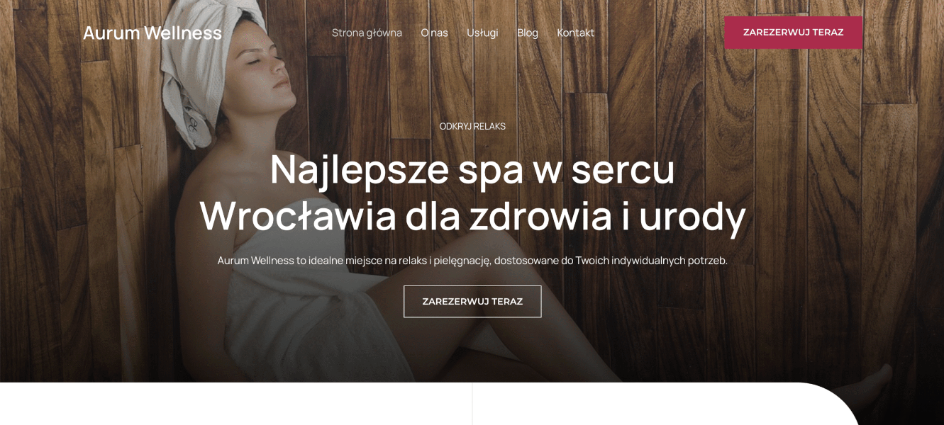Open the Kontakt page link
944x425 pixels.
pyautogui.click(x=575, y=33)
